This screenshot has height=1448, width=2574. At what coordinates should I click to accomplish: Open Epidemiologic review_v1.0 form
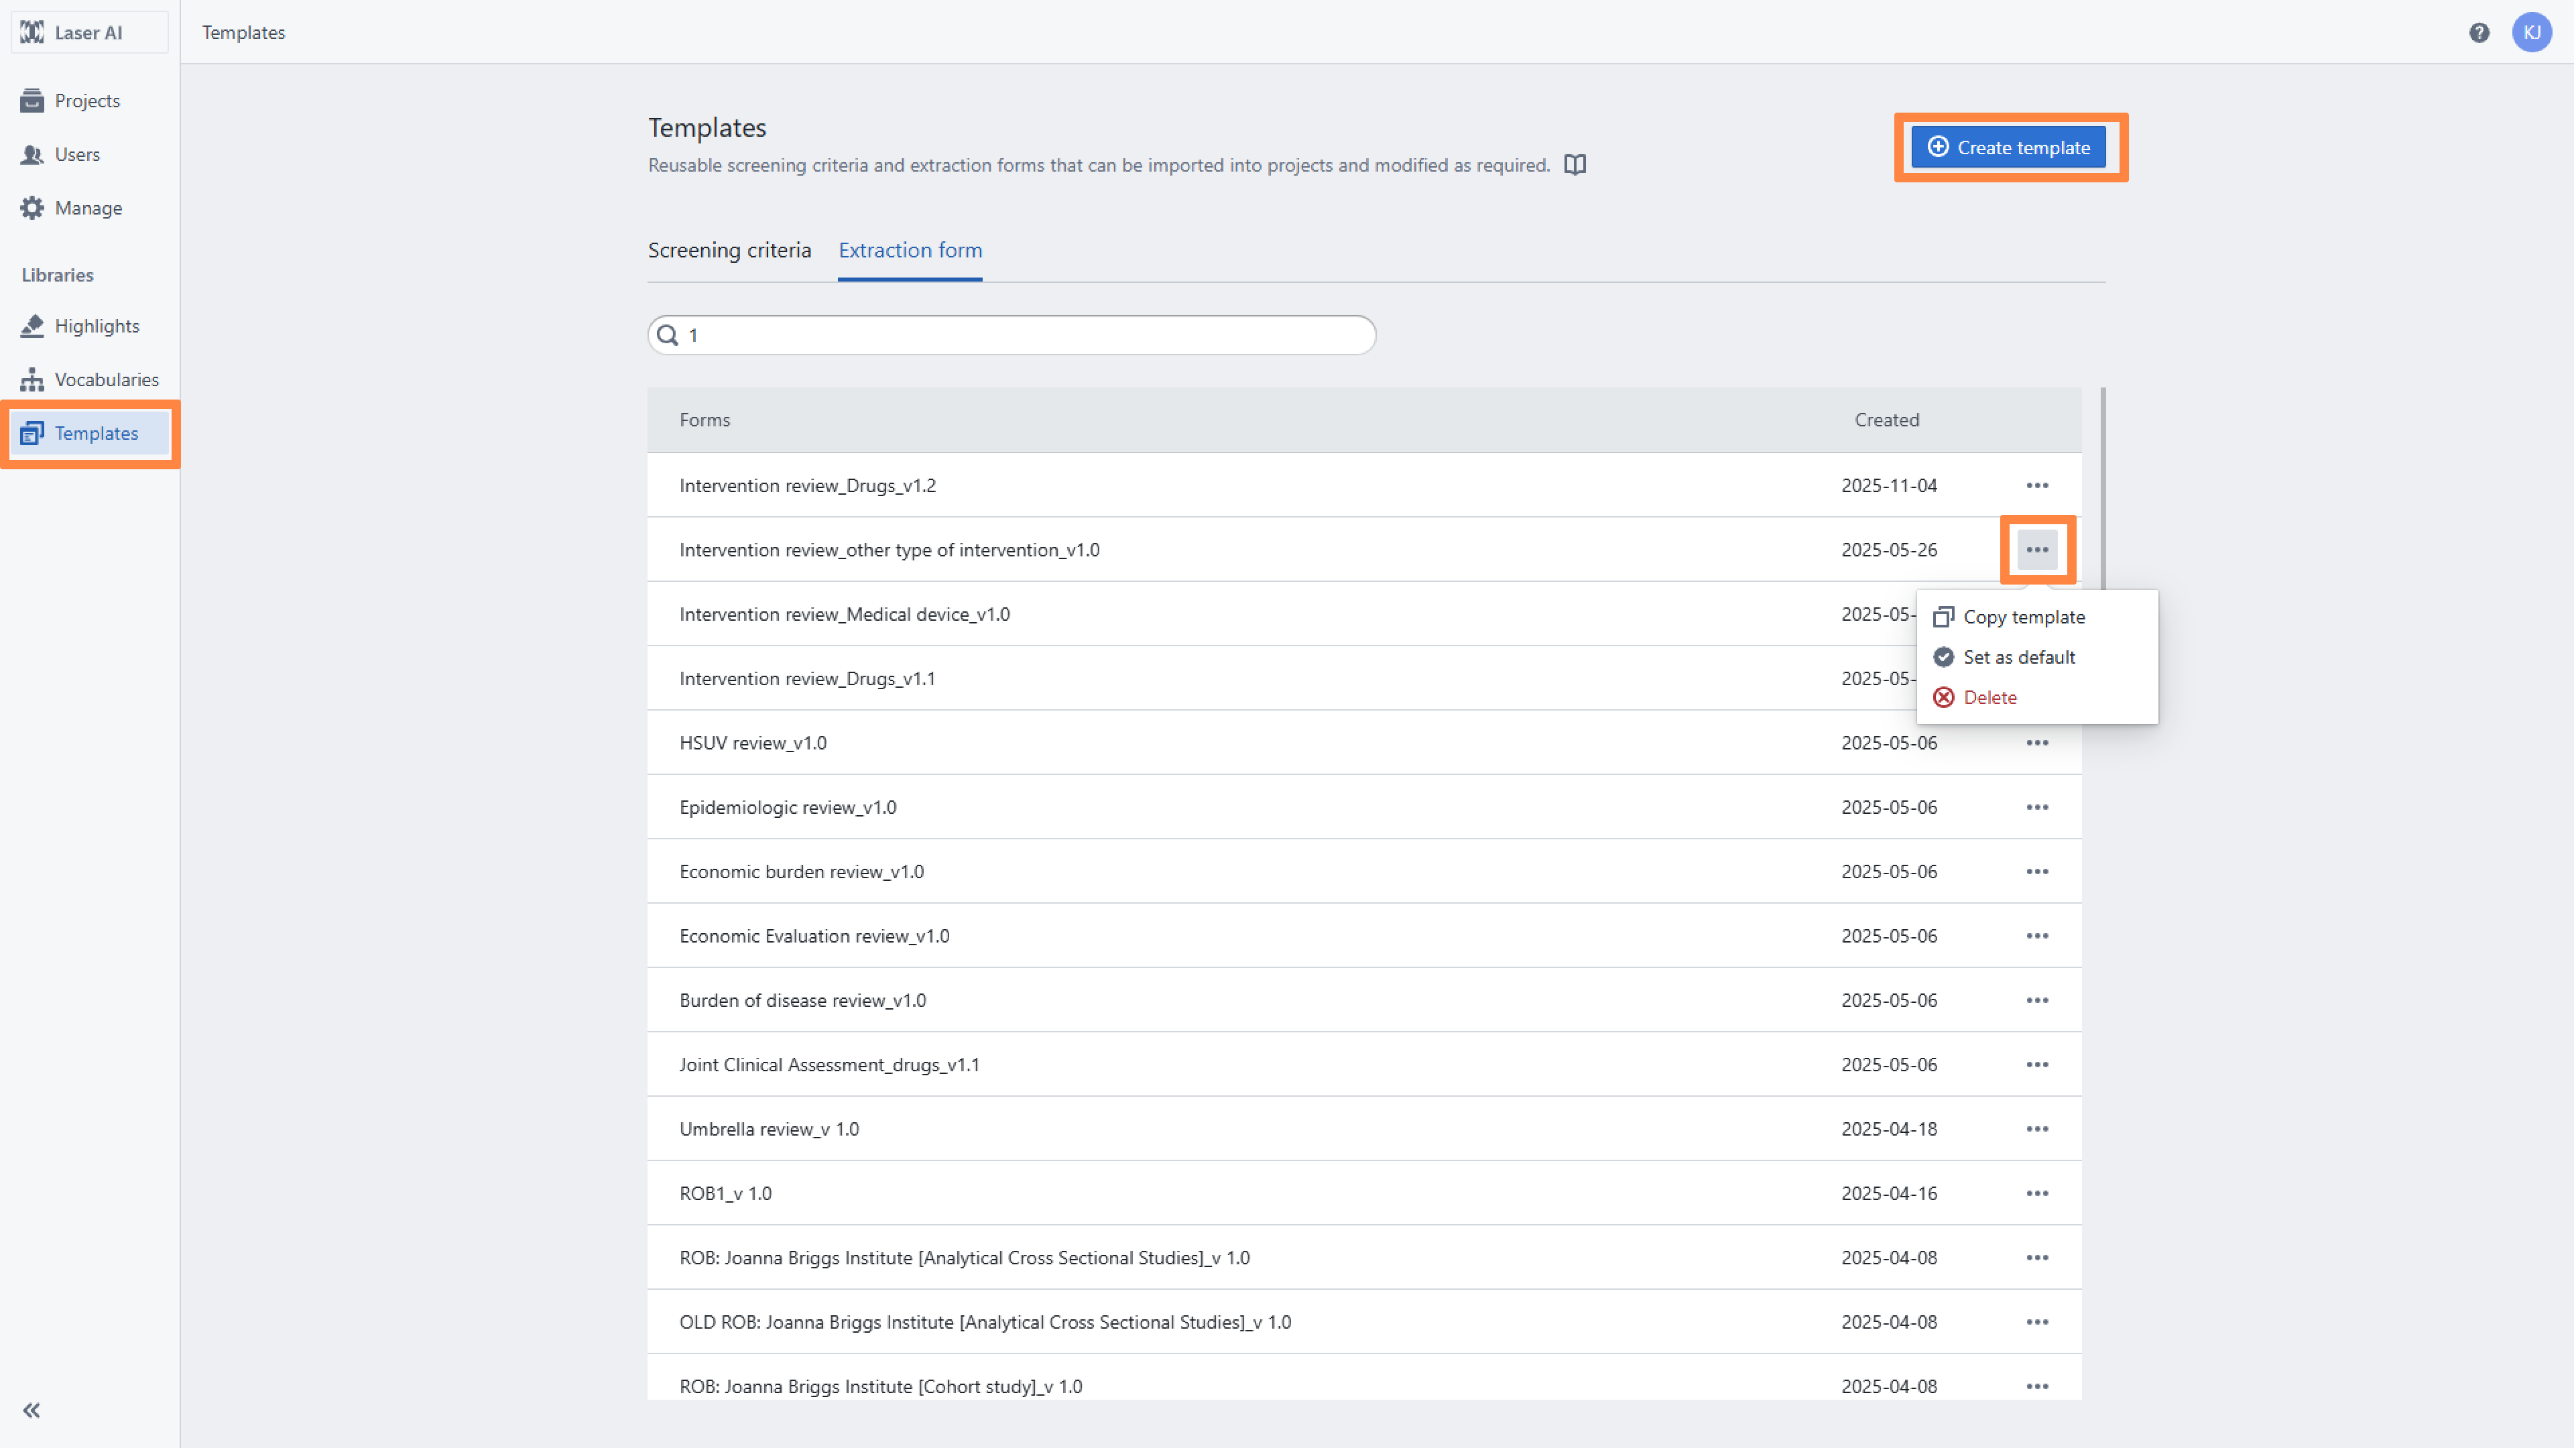[788, 807]
